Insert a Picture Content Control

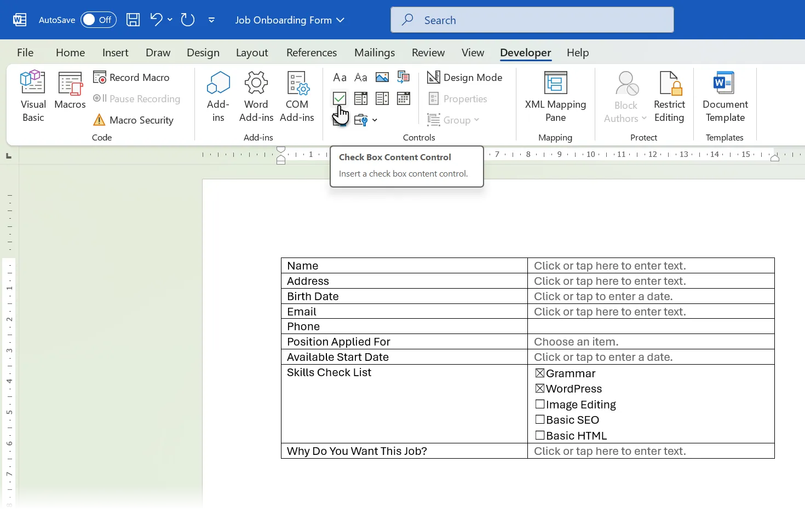(382, 77)
